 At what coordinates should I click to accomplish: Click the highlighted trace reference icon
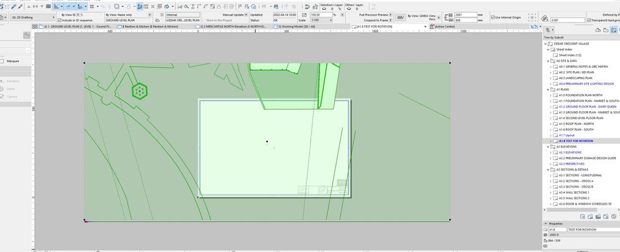tap(140, 7)
